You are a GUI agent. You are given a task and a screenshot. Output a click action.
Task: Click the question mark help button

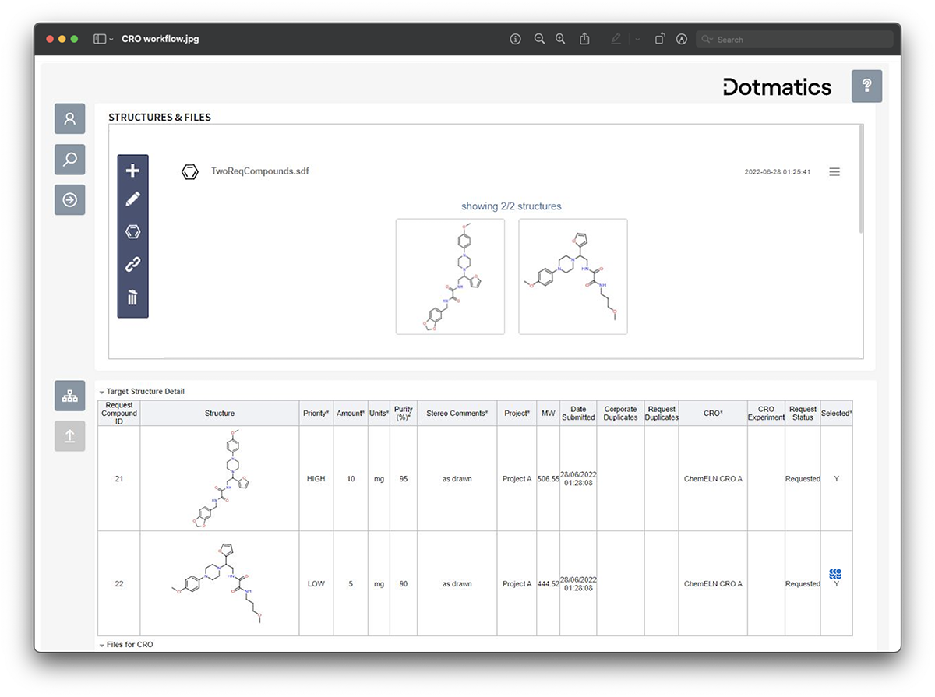click(x=866, y=86)
